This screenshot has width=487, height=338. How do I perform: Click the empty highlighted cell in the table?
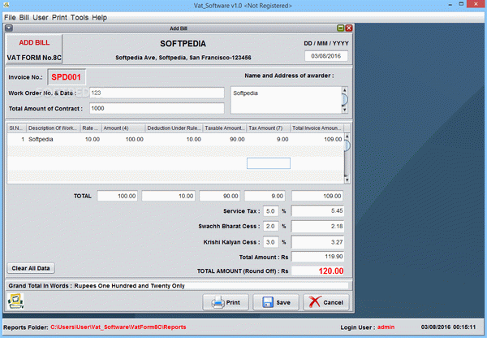pos(269,163)
